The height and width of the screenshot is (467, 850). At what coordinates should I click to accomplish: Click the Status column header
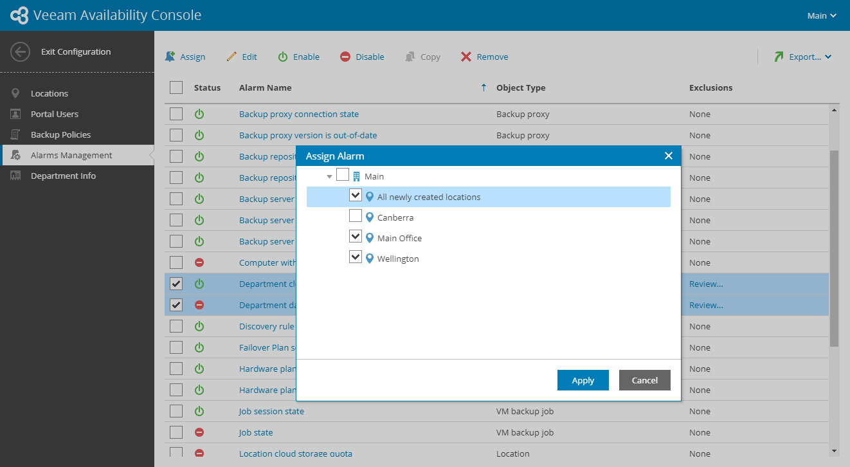[x=207, y=87]
